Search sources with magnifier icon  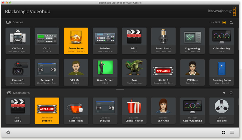click(x=231, y=22)
